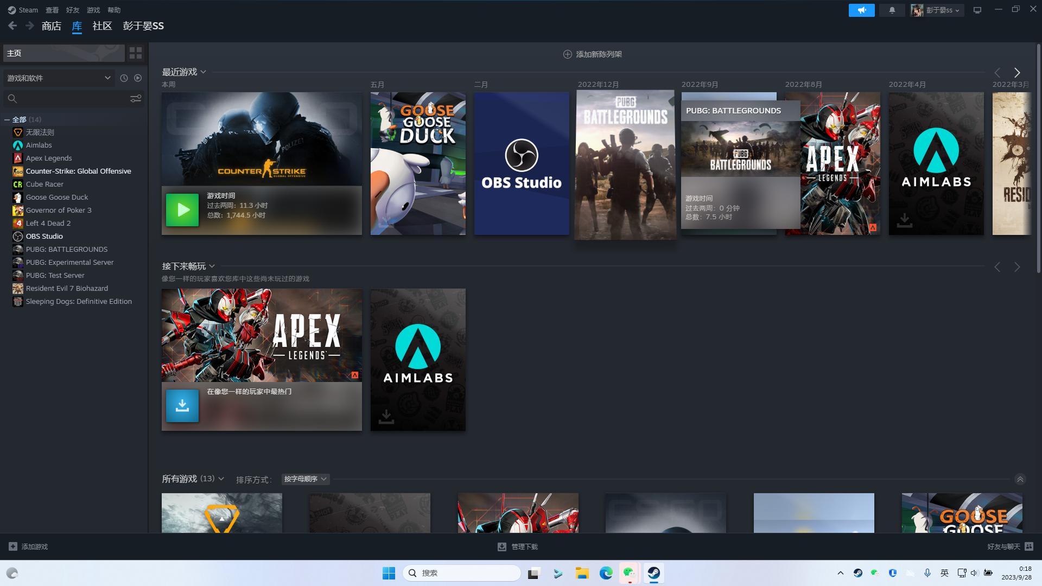Switch to Big Picture mode icon
Screen dimensions: 1042x586
(x=977, y=10)
